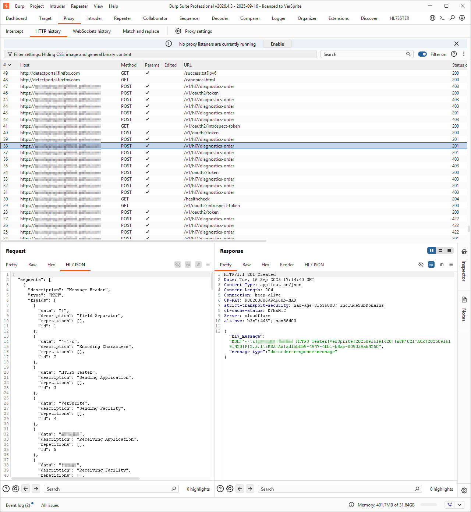This screenshot has width=471, height=512.
Task: Open Burp settings gear in top-right toolbar
Action: pos(462,18)
